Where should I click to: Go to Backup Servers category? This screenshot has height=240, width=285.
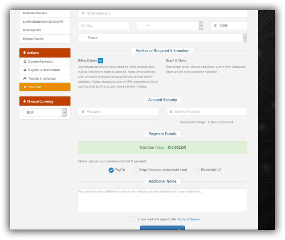pos(45,39)
